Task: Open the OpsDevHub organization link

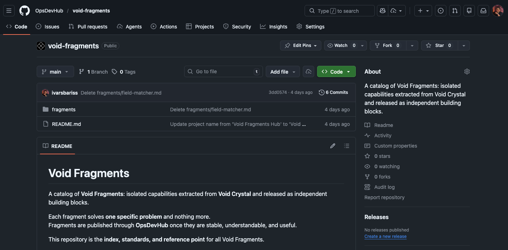Action: click(x=49, y=11)
